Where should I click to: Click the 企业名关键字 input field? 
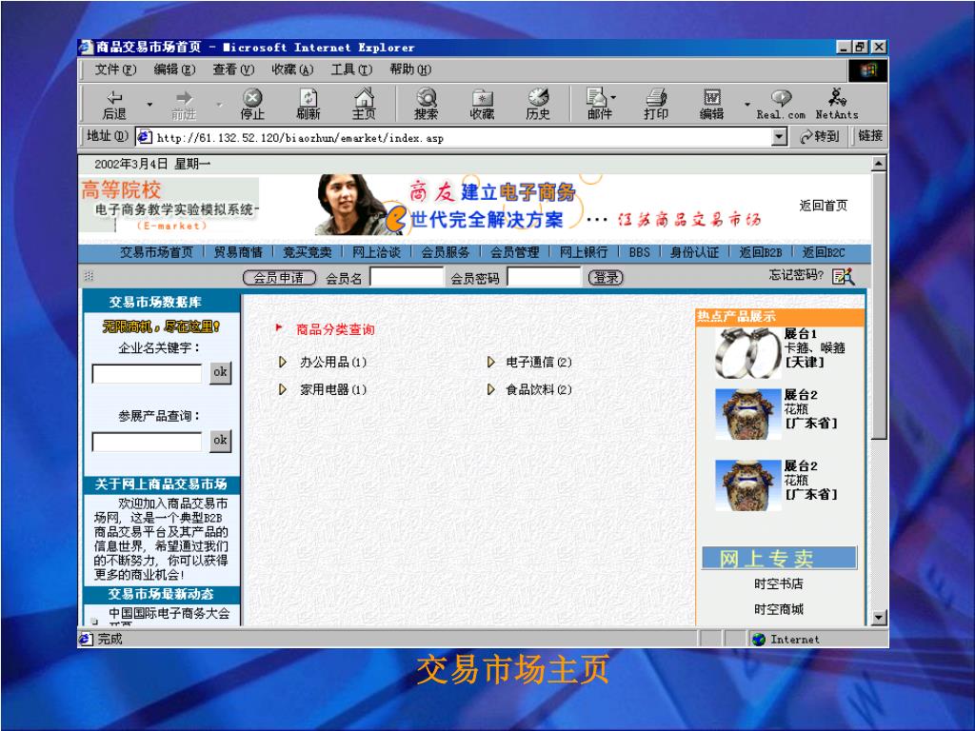click(148, 373)
